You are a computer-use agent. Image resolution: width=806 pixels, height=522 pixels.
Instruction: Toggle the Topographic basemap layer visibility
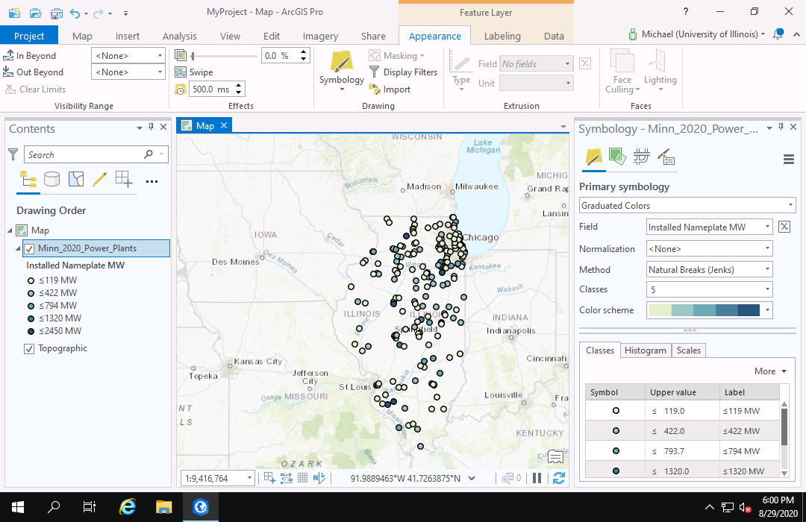pos(29,348)
